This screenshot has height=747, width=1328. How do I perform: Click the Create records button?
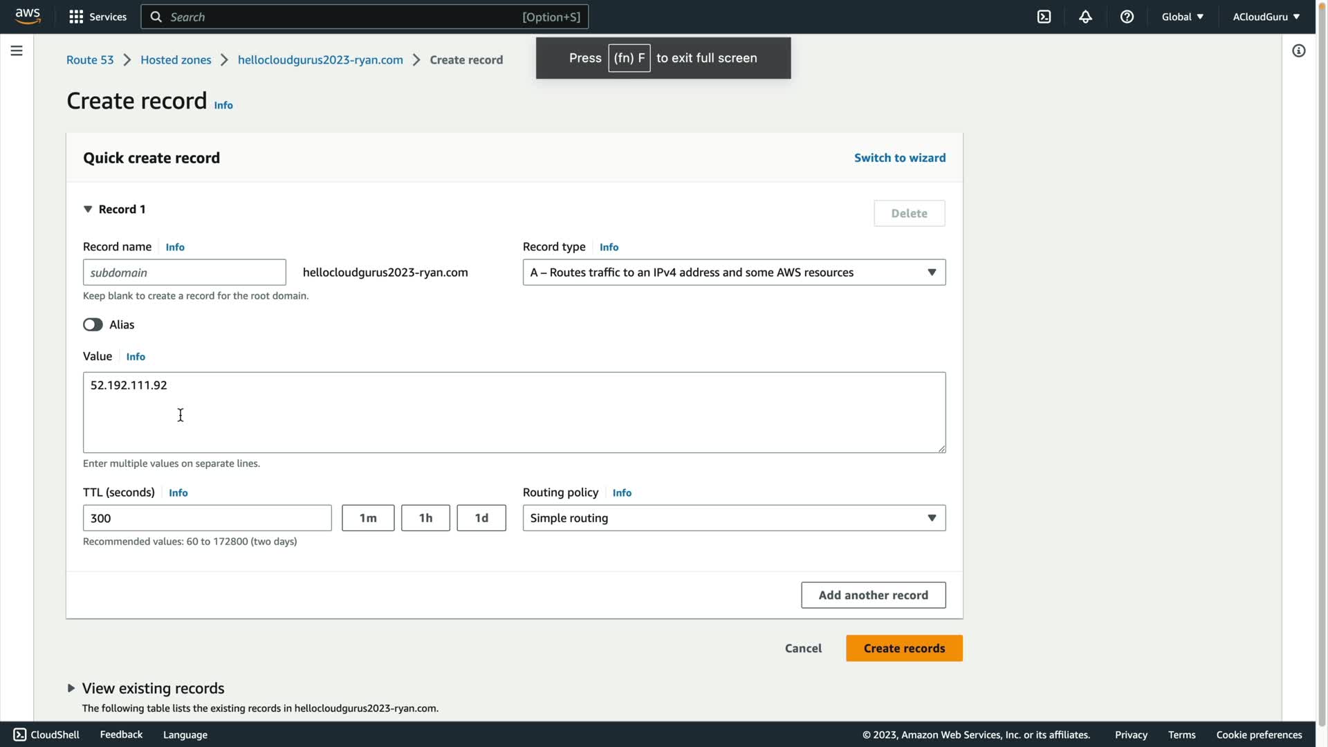pos(903,648)
